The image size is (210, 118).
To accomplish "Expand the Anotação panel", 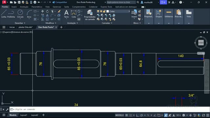I will (73, 23).
